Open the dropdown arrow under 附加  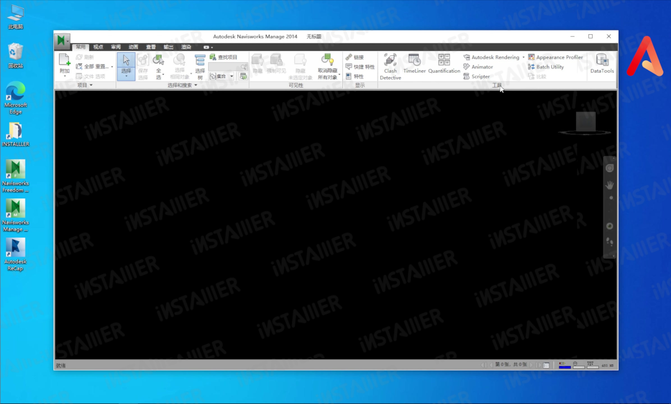(x=65, y=76)
